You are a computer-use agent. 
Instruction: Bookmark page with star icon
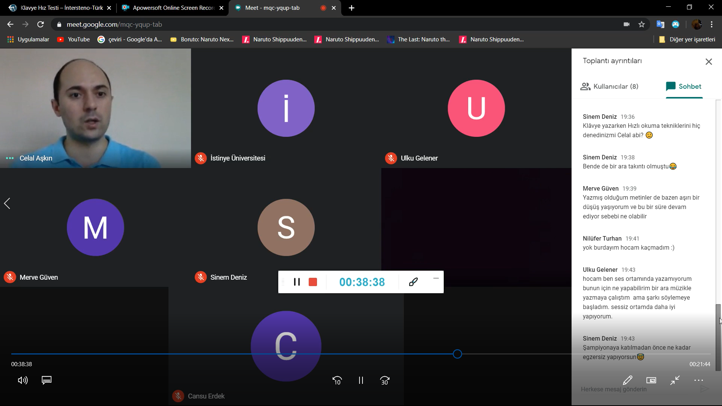pos(642,24)
